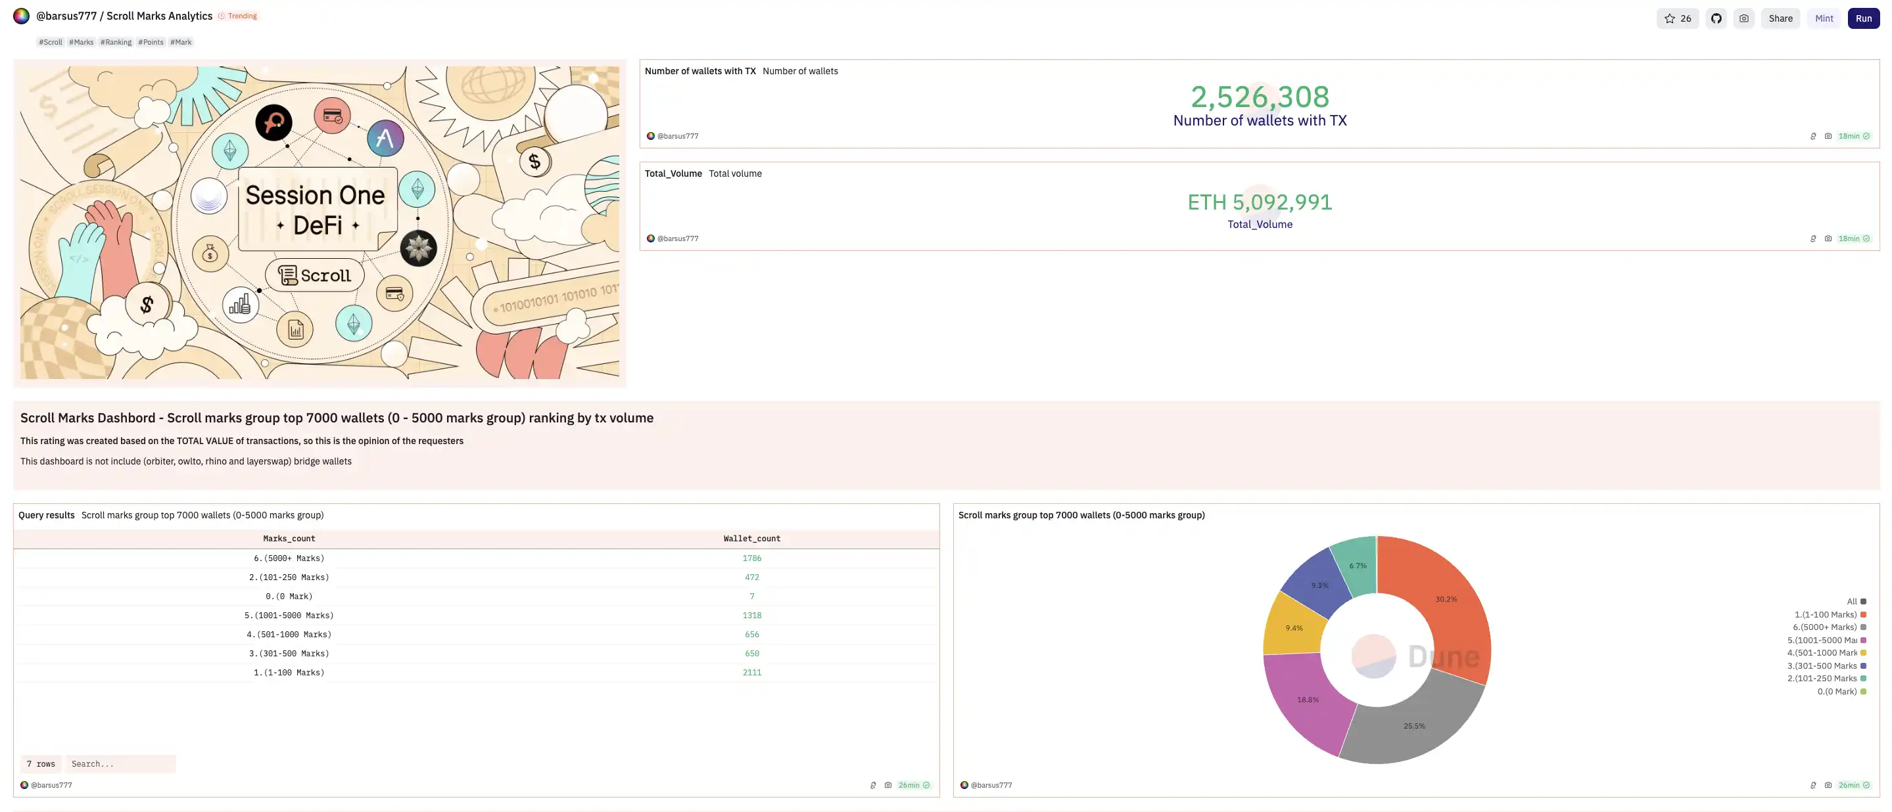Click the dashboard screenshot camera icon

(x=1743, y=18)
